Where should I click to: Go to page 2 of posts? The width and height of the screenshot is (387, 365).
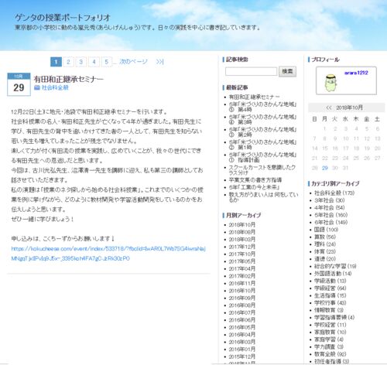tap(68, 62)
